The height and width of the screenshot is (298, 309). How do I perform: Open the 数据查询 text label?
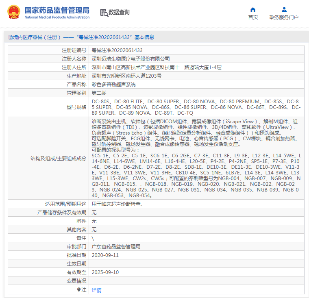coord(119,13)
